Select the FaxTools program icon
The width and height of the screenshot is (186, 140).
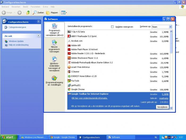69,81
